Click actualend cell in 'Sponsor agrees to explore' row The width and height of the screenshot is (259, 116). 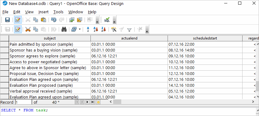click(x=129, y=56)
